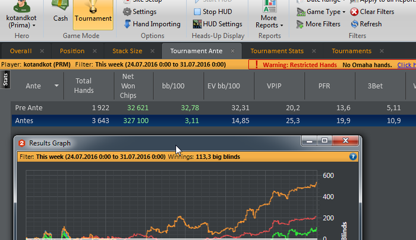Open the Ante column dropdown arrow
The height and width of the screenshot is (240, 416).
pyautogui.click(x=56, y=86)
